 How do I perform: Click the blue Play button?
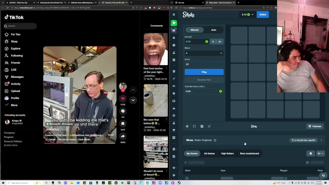click(204, 72)
